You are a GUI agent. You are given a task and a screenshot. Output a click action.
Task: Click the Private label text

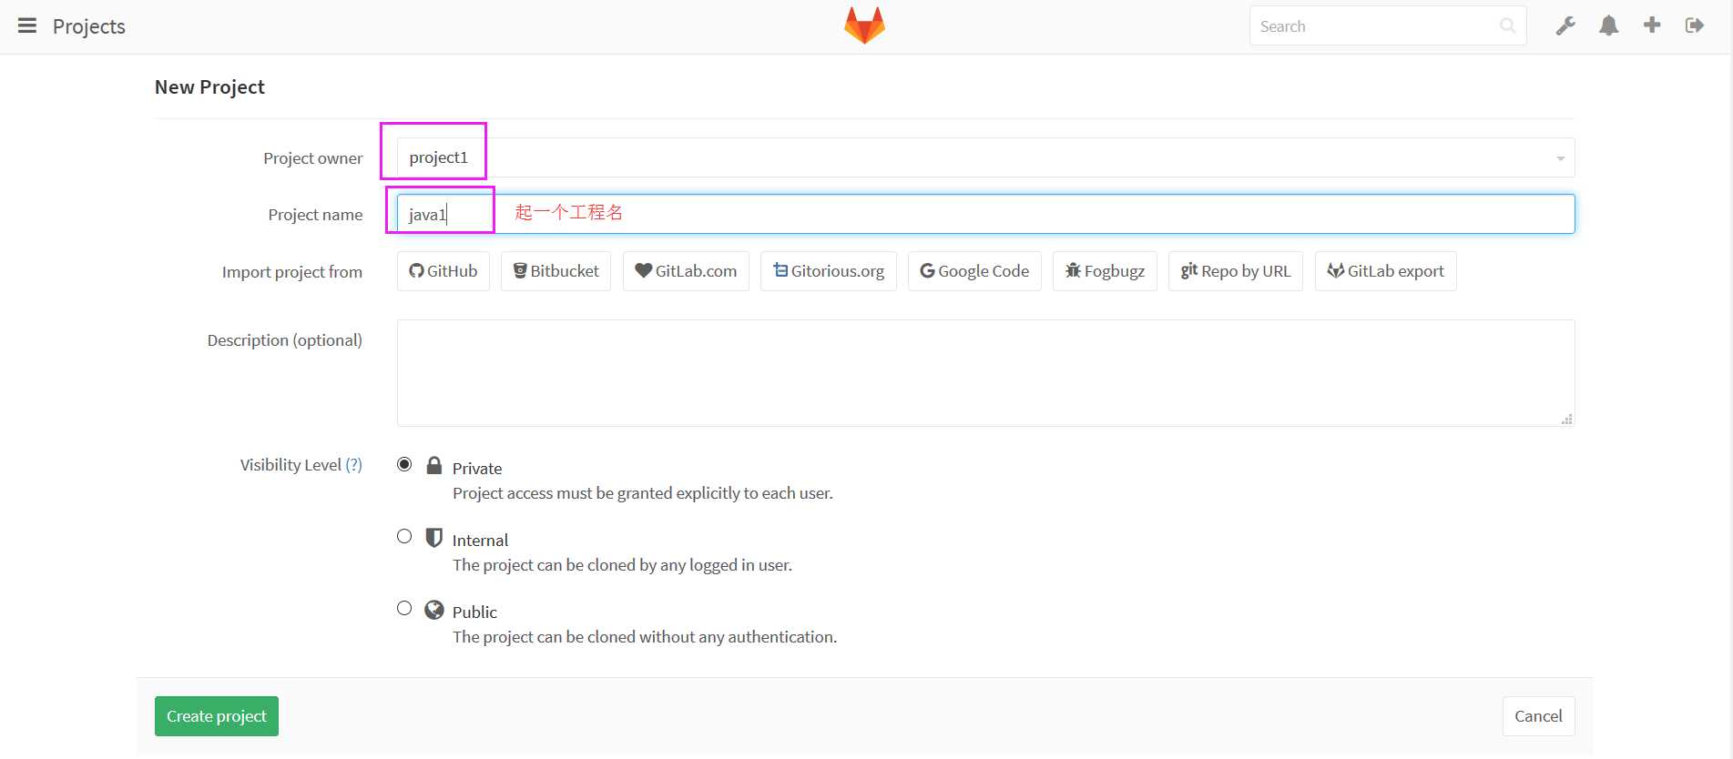point(477,469)
